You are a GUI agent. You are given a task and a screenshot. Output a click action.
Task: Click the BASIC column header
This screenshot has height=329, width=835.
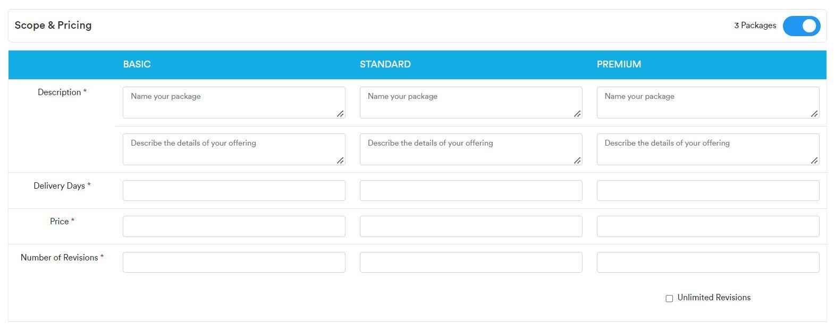tap(137, 64)
